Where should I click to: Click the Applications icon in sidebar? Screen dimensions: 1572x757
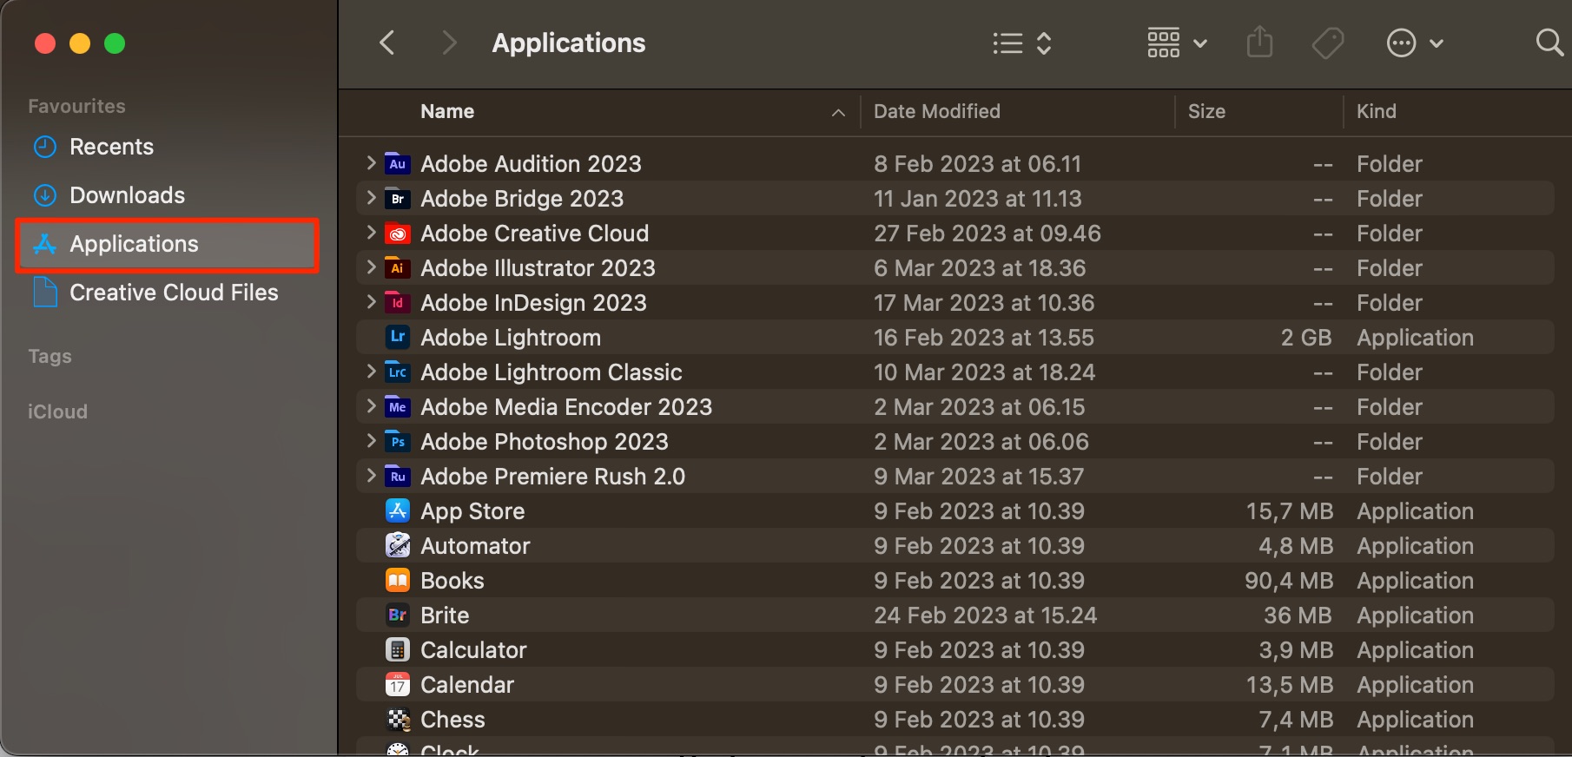pos(44,244)
